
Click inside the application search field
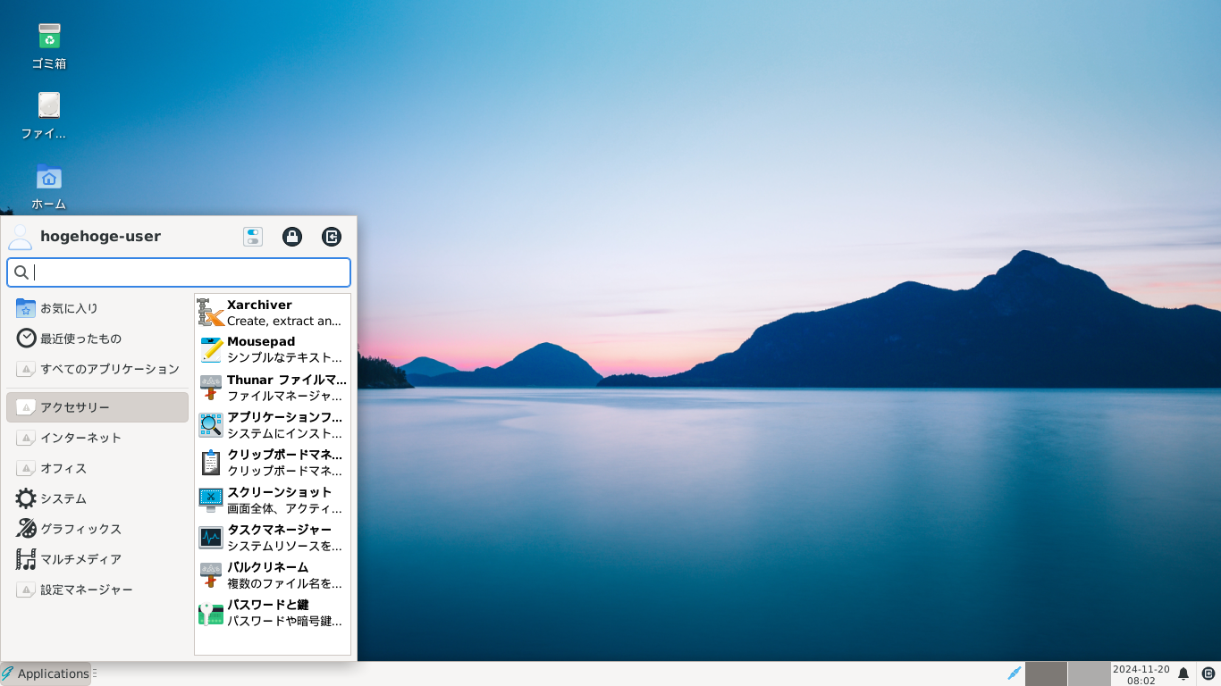tap(179, 272)
